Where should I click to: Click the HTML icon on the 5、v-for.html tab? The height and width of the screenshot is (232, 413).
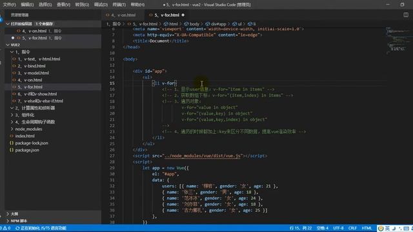click(151, 15)
